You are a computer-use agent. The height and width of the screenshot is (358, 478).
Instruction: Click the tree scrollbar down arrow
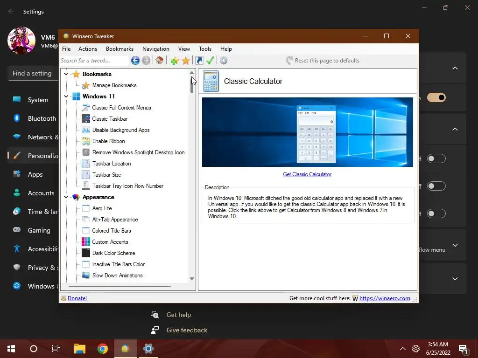point(192,279)
